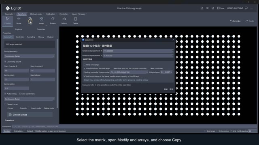The image size is (259, 145).
Task: Toggle the Grid snap checkbox
Action: [x=205, y=131]
